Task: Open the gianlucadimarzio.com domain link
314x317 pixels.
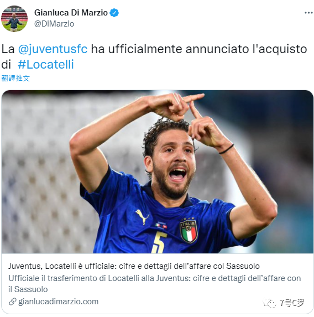Action: point(58,302)
